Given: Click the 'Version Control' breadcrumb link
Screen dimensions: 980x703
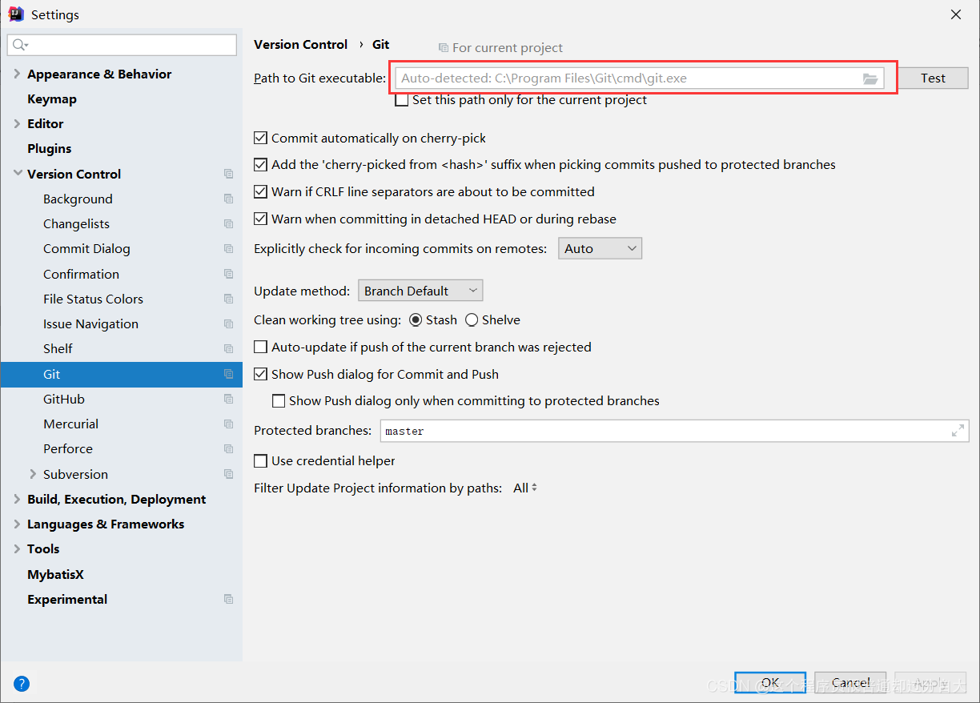Looking at the screenshot, I should [x=301, y=44].
